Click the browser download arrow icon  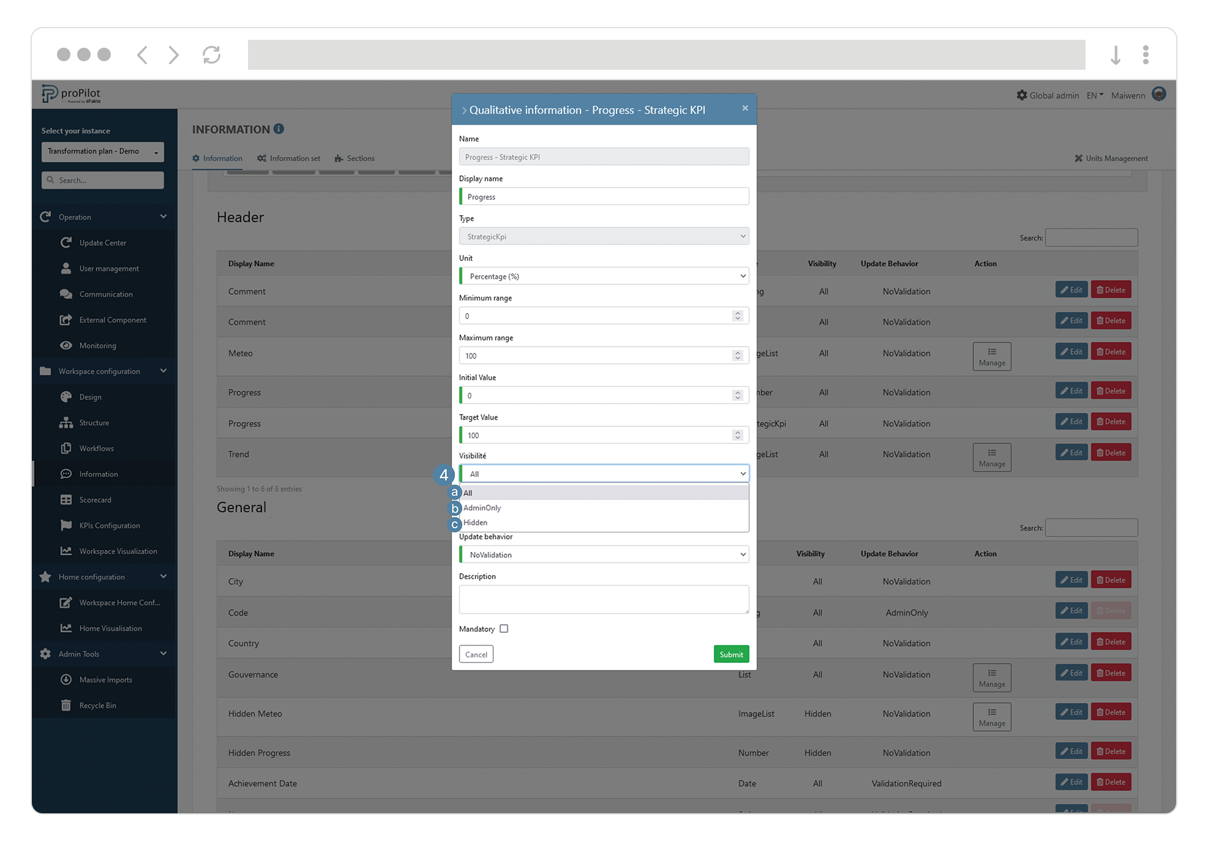1116,55
